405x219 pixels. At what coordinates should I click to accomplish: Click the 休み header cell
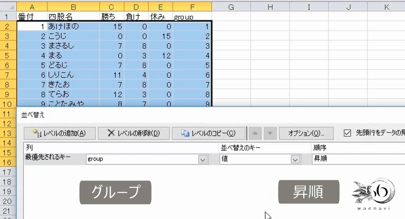(161, 17)
